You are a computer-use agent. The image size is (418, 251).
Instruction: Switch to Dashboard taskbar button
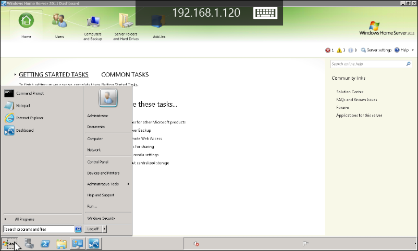pyautogui.click(x=94, y=244)
